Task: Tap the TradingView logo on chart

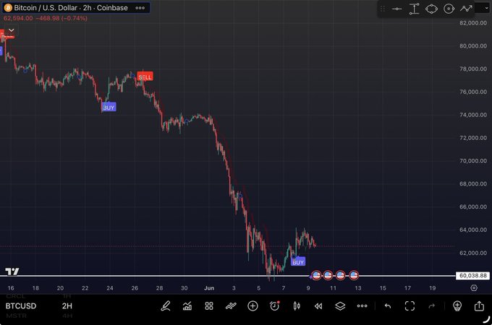Action: [12, 271]
